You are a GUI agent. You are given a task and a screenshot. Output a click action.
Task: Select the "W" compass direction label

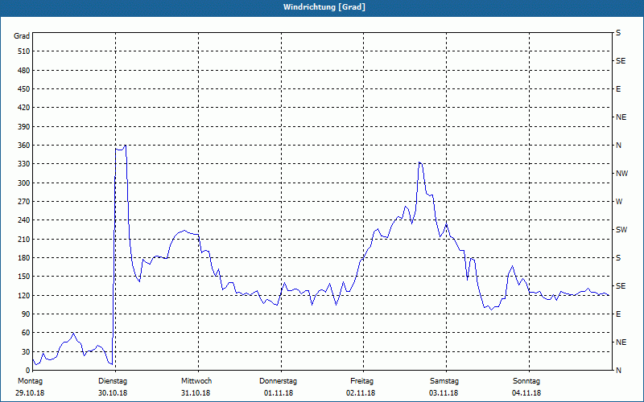point(619,202)
